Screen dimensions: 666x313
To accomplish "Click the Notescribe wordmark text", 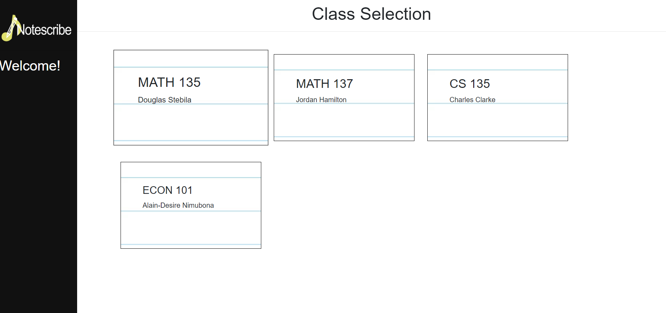I will click(45, 30).
